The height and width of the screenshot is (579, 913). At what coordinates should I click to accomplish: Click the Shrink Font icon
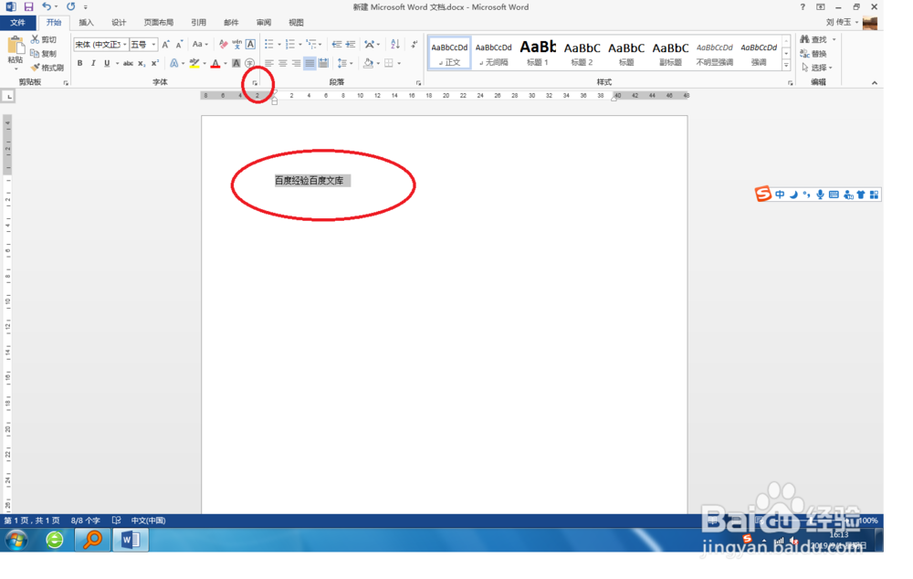(179, 44)
